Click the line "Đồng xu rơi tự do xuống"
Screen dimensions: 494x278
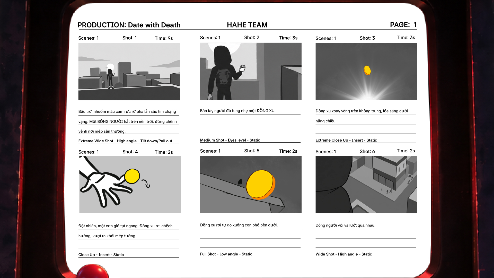click(239, 225)
